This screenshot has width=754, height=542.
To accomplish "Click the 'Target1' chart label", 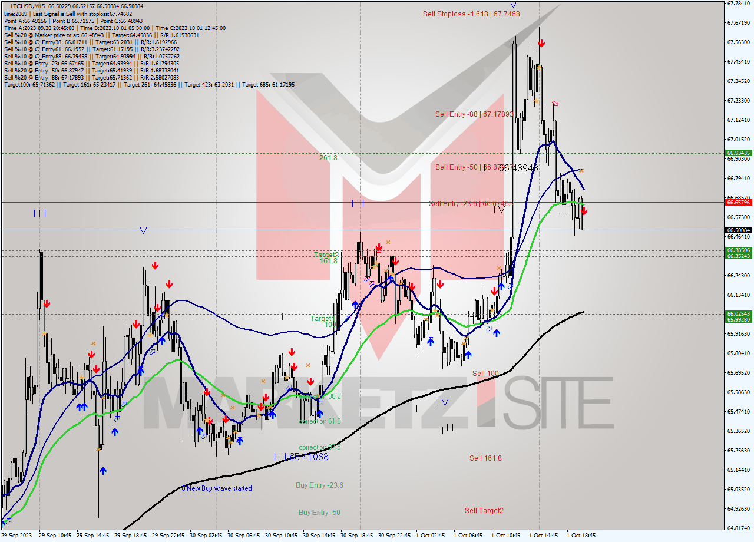I will tap(322, 318).
